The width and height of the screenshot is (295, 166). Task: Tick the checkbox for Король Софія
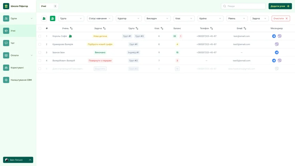point(40,36)
